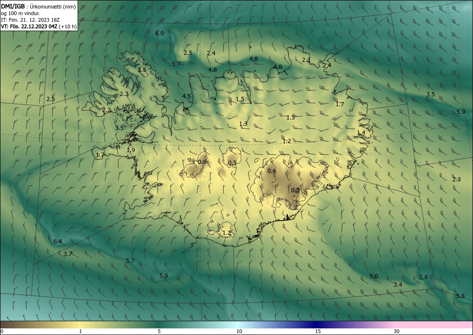
Task: Click the 30 tick label on the color scale
Action: pyautogui.click(x=397, y=331)
